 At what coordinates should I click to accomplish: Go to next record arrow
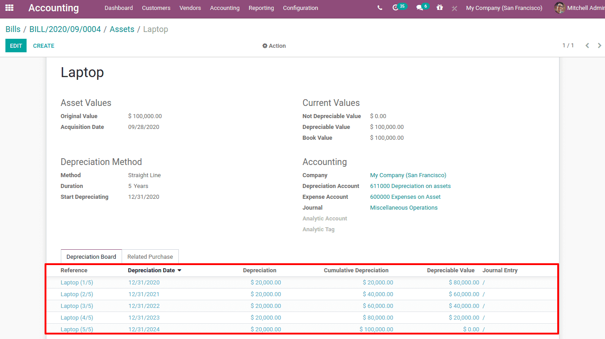[600, 46]
